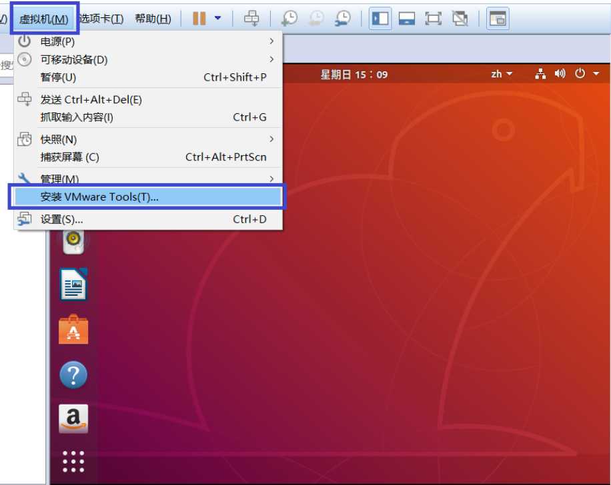611x485 pixels.
Task: Click the send Ctrl+Alt+Del toolbar icon
Action: coord(251,18)
